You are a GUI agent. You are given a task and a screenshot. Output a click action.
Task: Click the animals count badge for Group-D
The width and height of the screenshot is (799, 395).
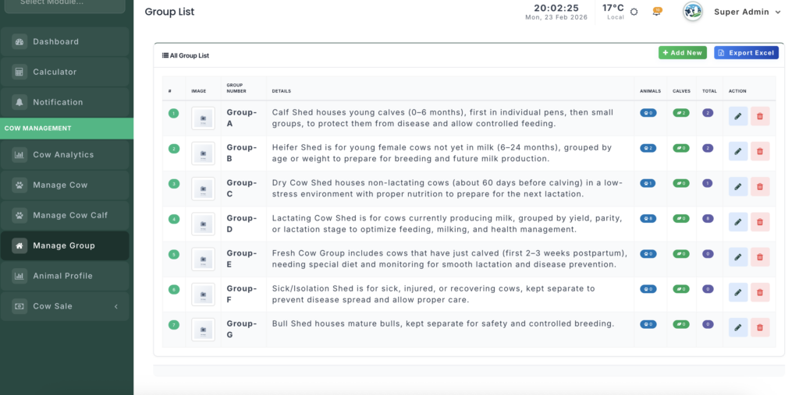[647, 219]
